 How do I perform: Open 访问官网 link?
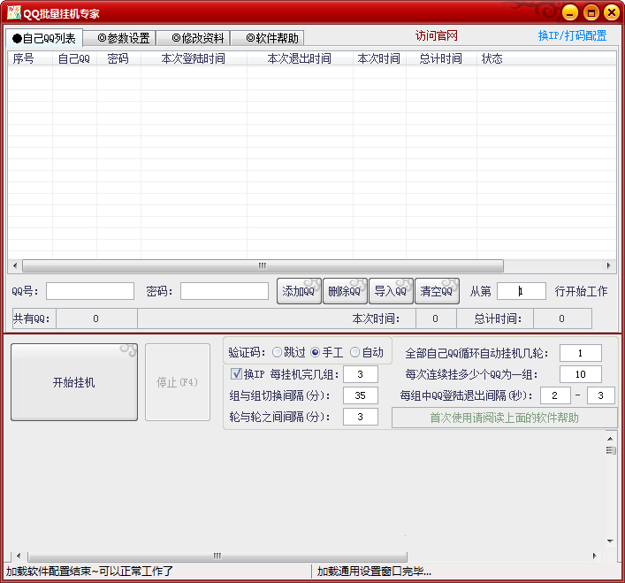pos(437,35)
